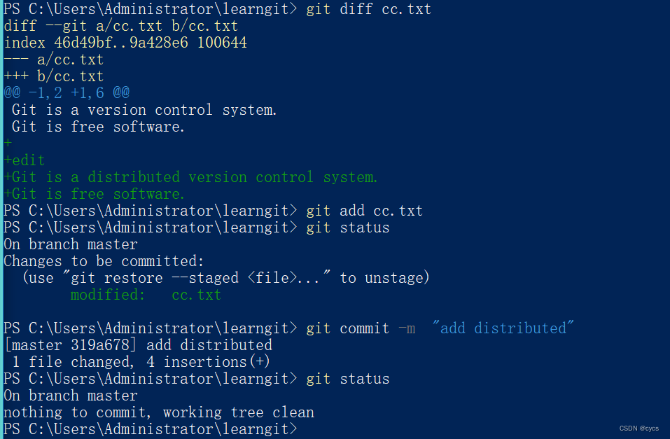Click the green "+Git is free software." line
The image size is (670, 439).
point(95,194)
